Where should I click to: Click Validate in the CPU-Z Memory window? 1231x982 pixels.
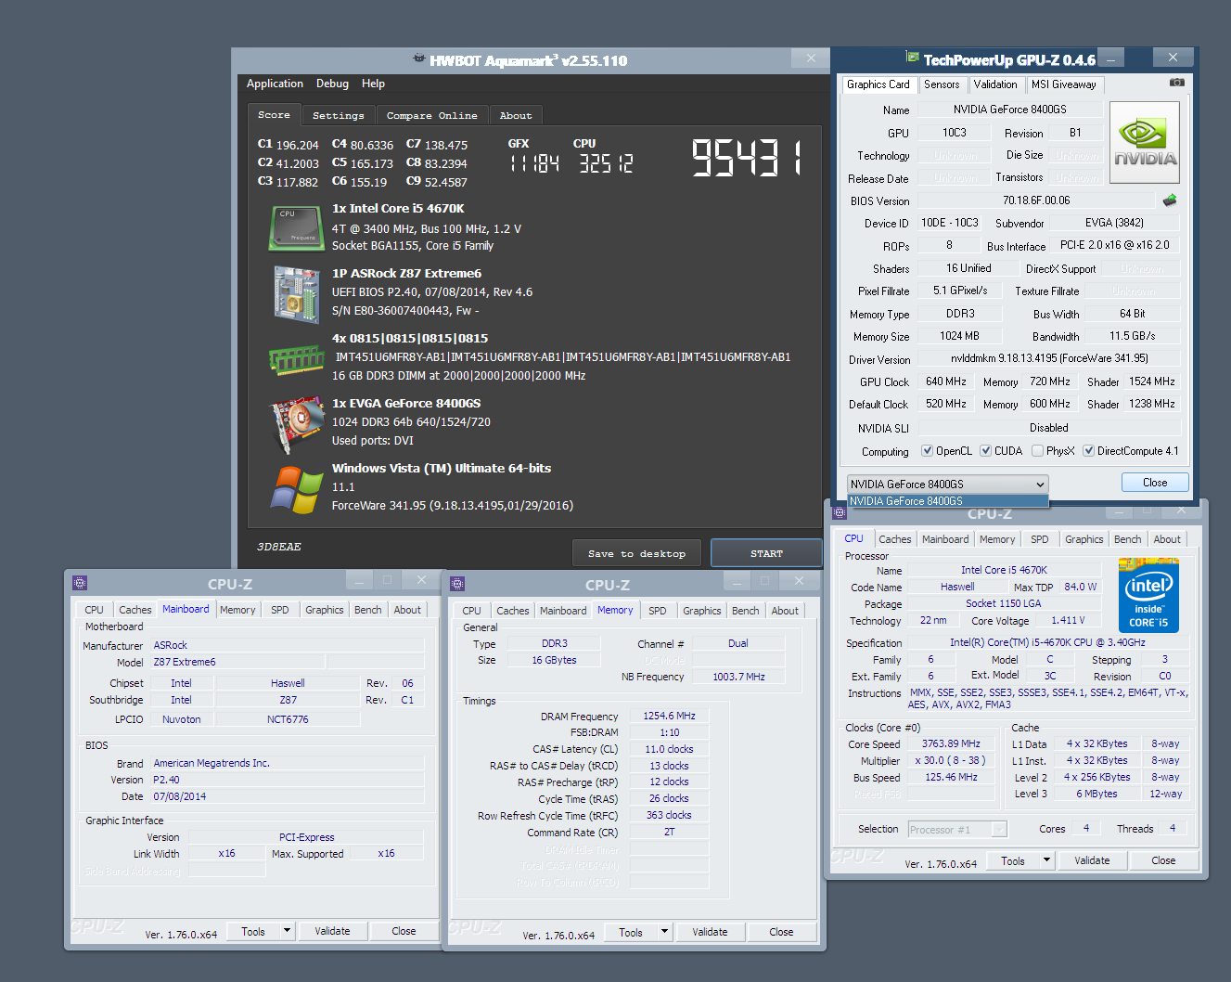710,932
